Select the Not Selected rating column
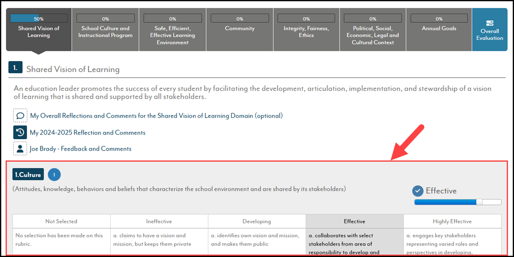514x257 pixels. coord(61,221)
